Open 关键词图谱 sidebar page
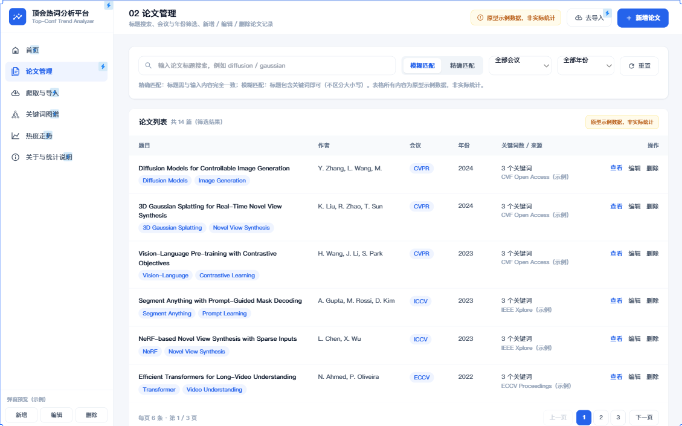Viewport: 682px width, 426px height. point(57,114)
